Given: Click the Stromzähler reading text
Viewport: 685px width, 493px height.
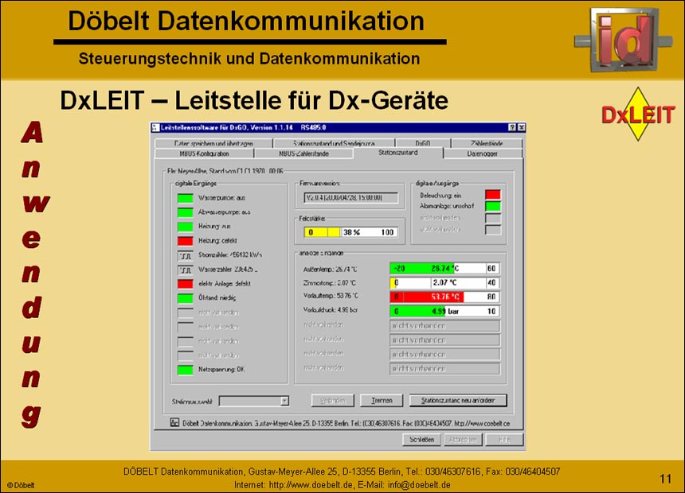Looking at the screenshot, I should [229, 254].
